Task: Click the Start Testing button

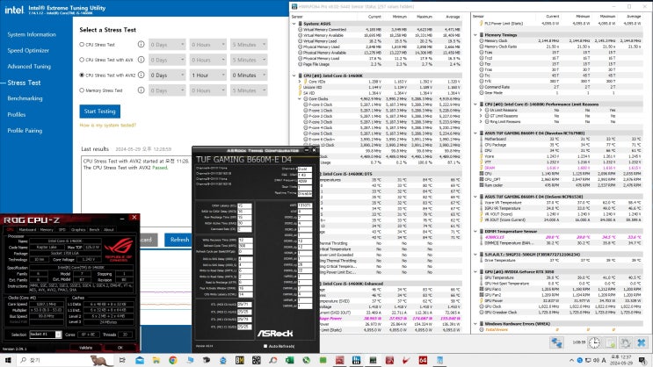Action: [x=99, y=112]
